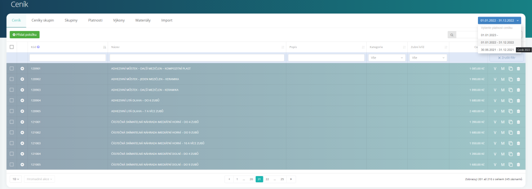
Task: Sort by Zubní kříž column sort icon
Action: pyautogui.click(x=445, y=47)
